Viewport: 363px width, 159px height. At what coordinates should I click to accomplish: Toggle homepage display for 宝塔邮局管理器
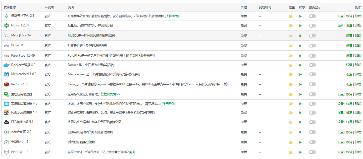[312, 104]
